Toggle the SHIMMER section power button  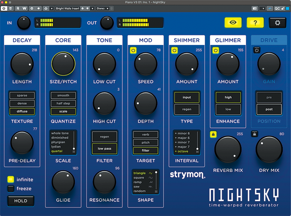click(174, 50)
